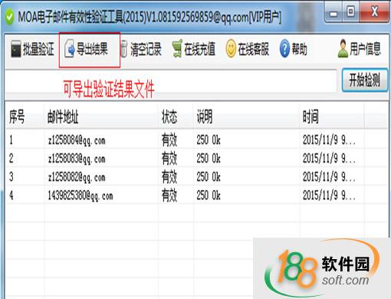391x299 pixels.
Task: Sort by 时间 column header
Action: (332, 117)
